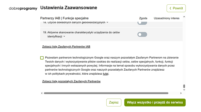Screen dimensions: 201x112
Task: Expand item 19 chevron next to identyfikacji
Action: (x=64, y=36)
